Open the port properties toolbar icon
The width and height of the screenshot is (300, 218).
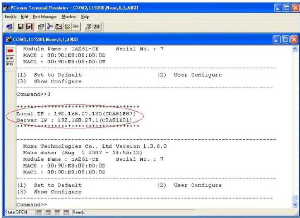41,27
